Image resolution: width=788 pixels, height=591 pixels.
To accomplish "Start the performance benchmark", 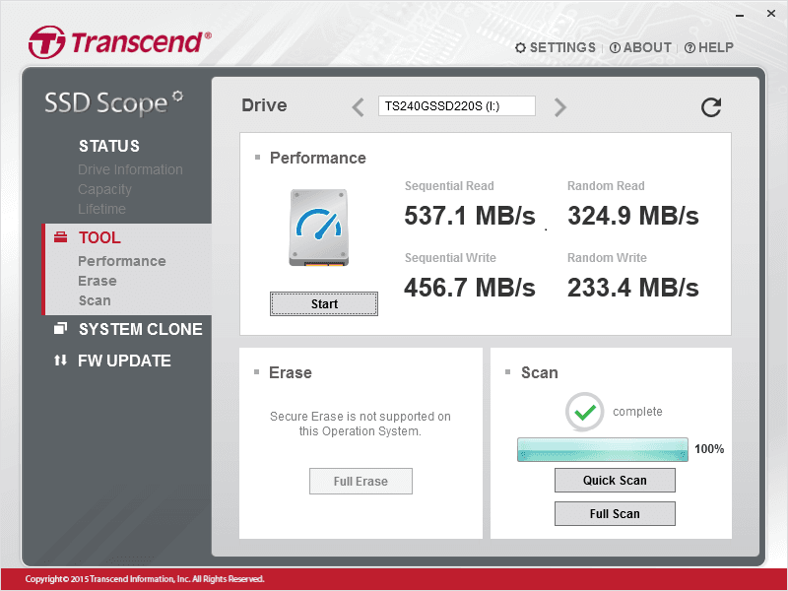I will click(x=324, y=304).
